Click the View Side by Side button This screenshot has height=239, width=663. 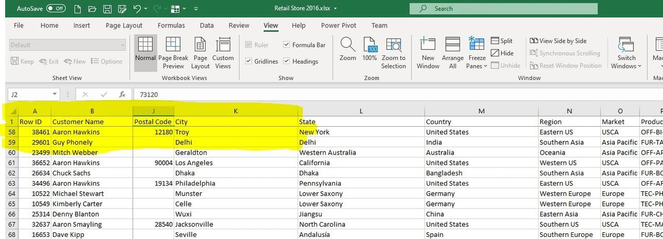pyautogui.click(x=558, y=41)
